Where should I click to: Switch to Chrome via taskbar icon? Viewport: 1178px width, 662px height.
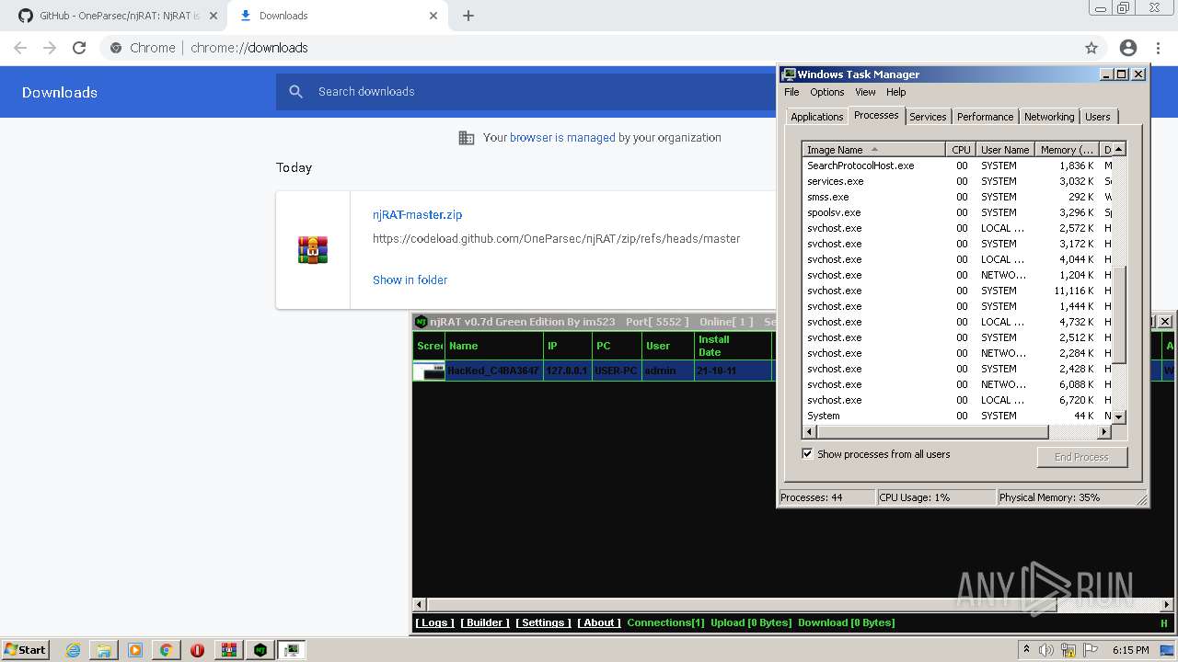tap(167, 650)
